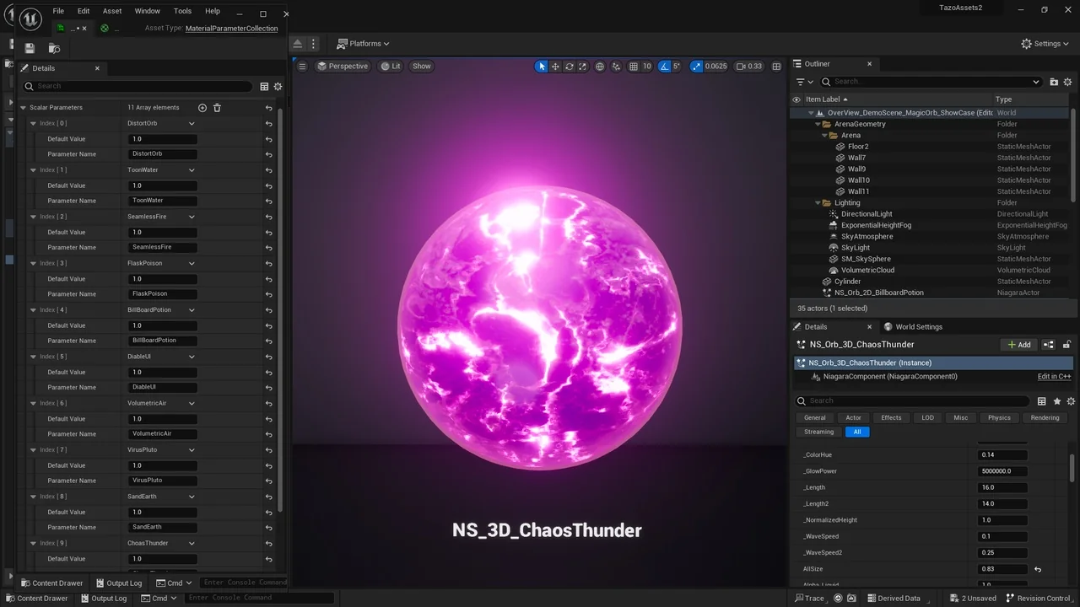Select the Scale tool in the viewport toolbar
Screen dimensions: 1080x607
coord(582,66)
